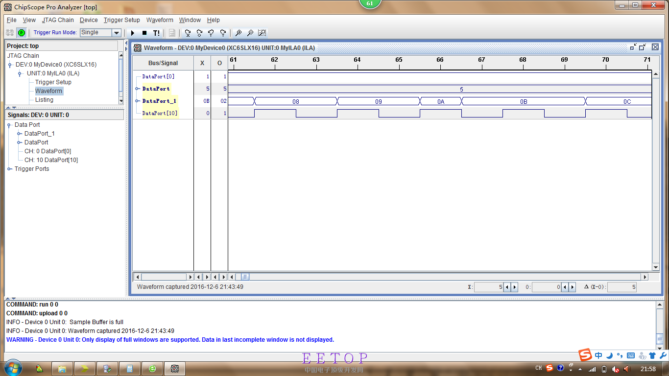
Task: Open the Window menu
Action: point(190,20)
